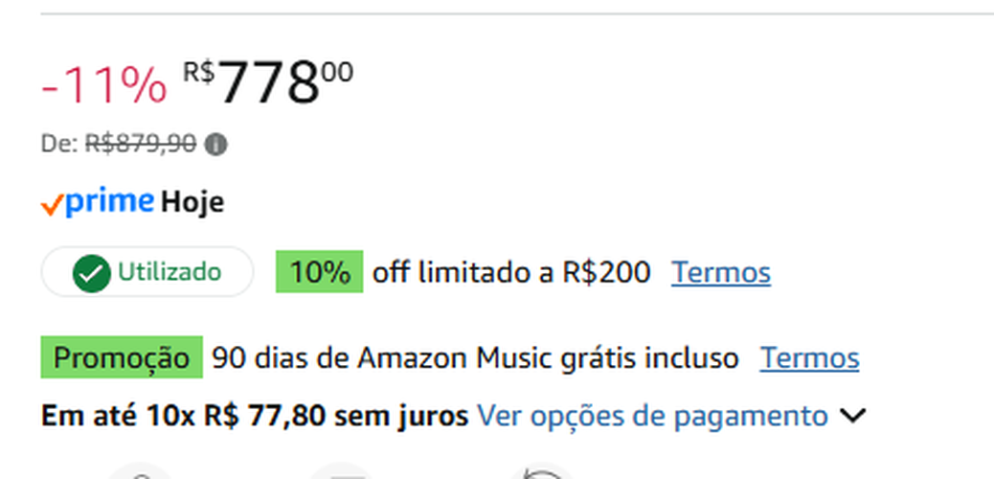The height and width of the screenshot is (479, 994).
Task: Click the Hoje delivery label
Action: point(192,203)
